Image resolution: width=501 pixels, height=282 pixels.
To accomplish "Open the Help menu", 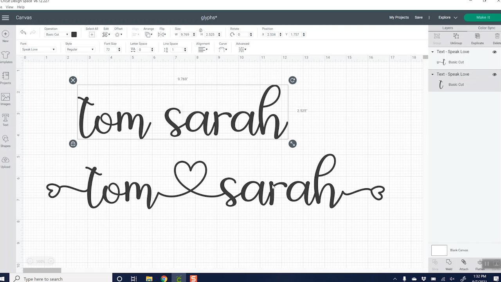I will pyautogui.click(x=21, y=7).
